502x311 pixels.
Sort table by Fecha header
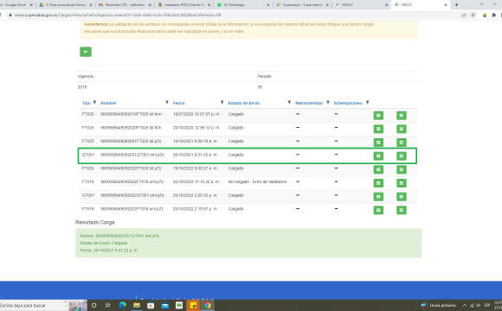178,103
